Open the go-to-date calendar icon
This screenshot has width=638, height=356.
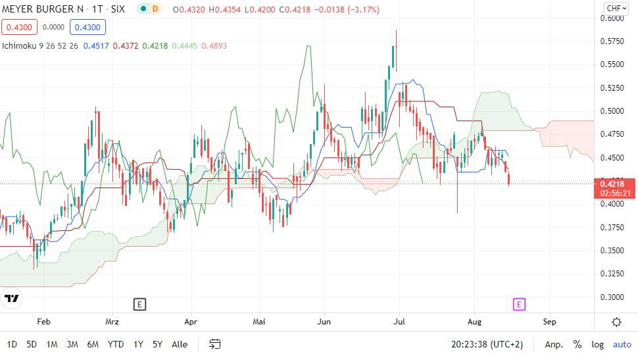(215, 344)
